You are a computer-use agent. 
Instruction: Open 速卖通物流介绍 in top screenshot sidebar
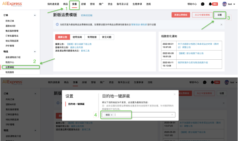tap(13, 57)
